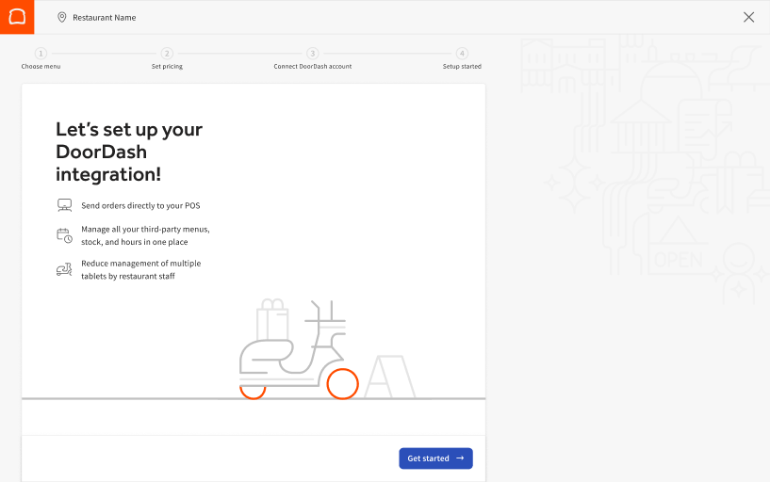Select step 1 circle in progress bar
Viewport: 770px width, 482px height.
click(x=41, y=54)
